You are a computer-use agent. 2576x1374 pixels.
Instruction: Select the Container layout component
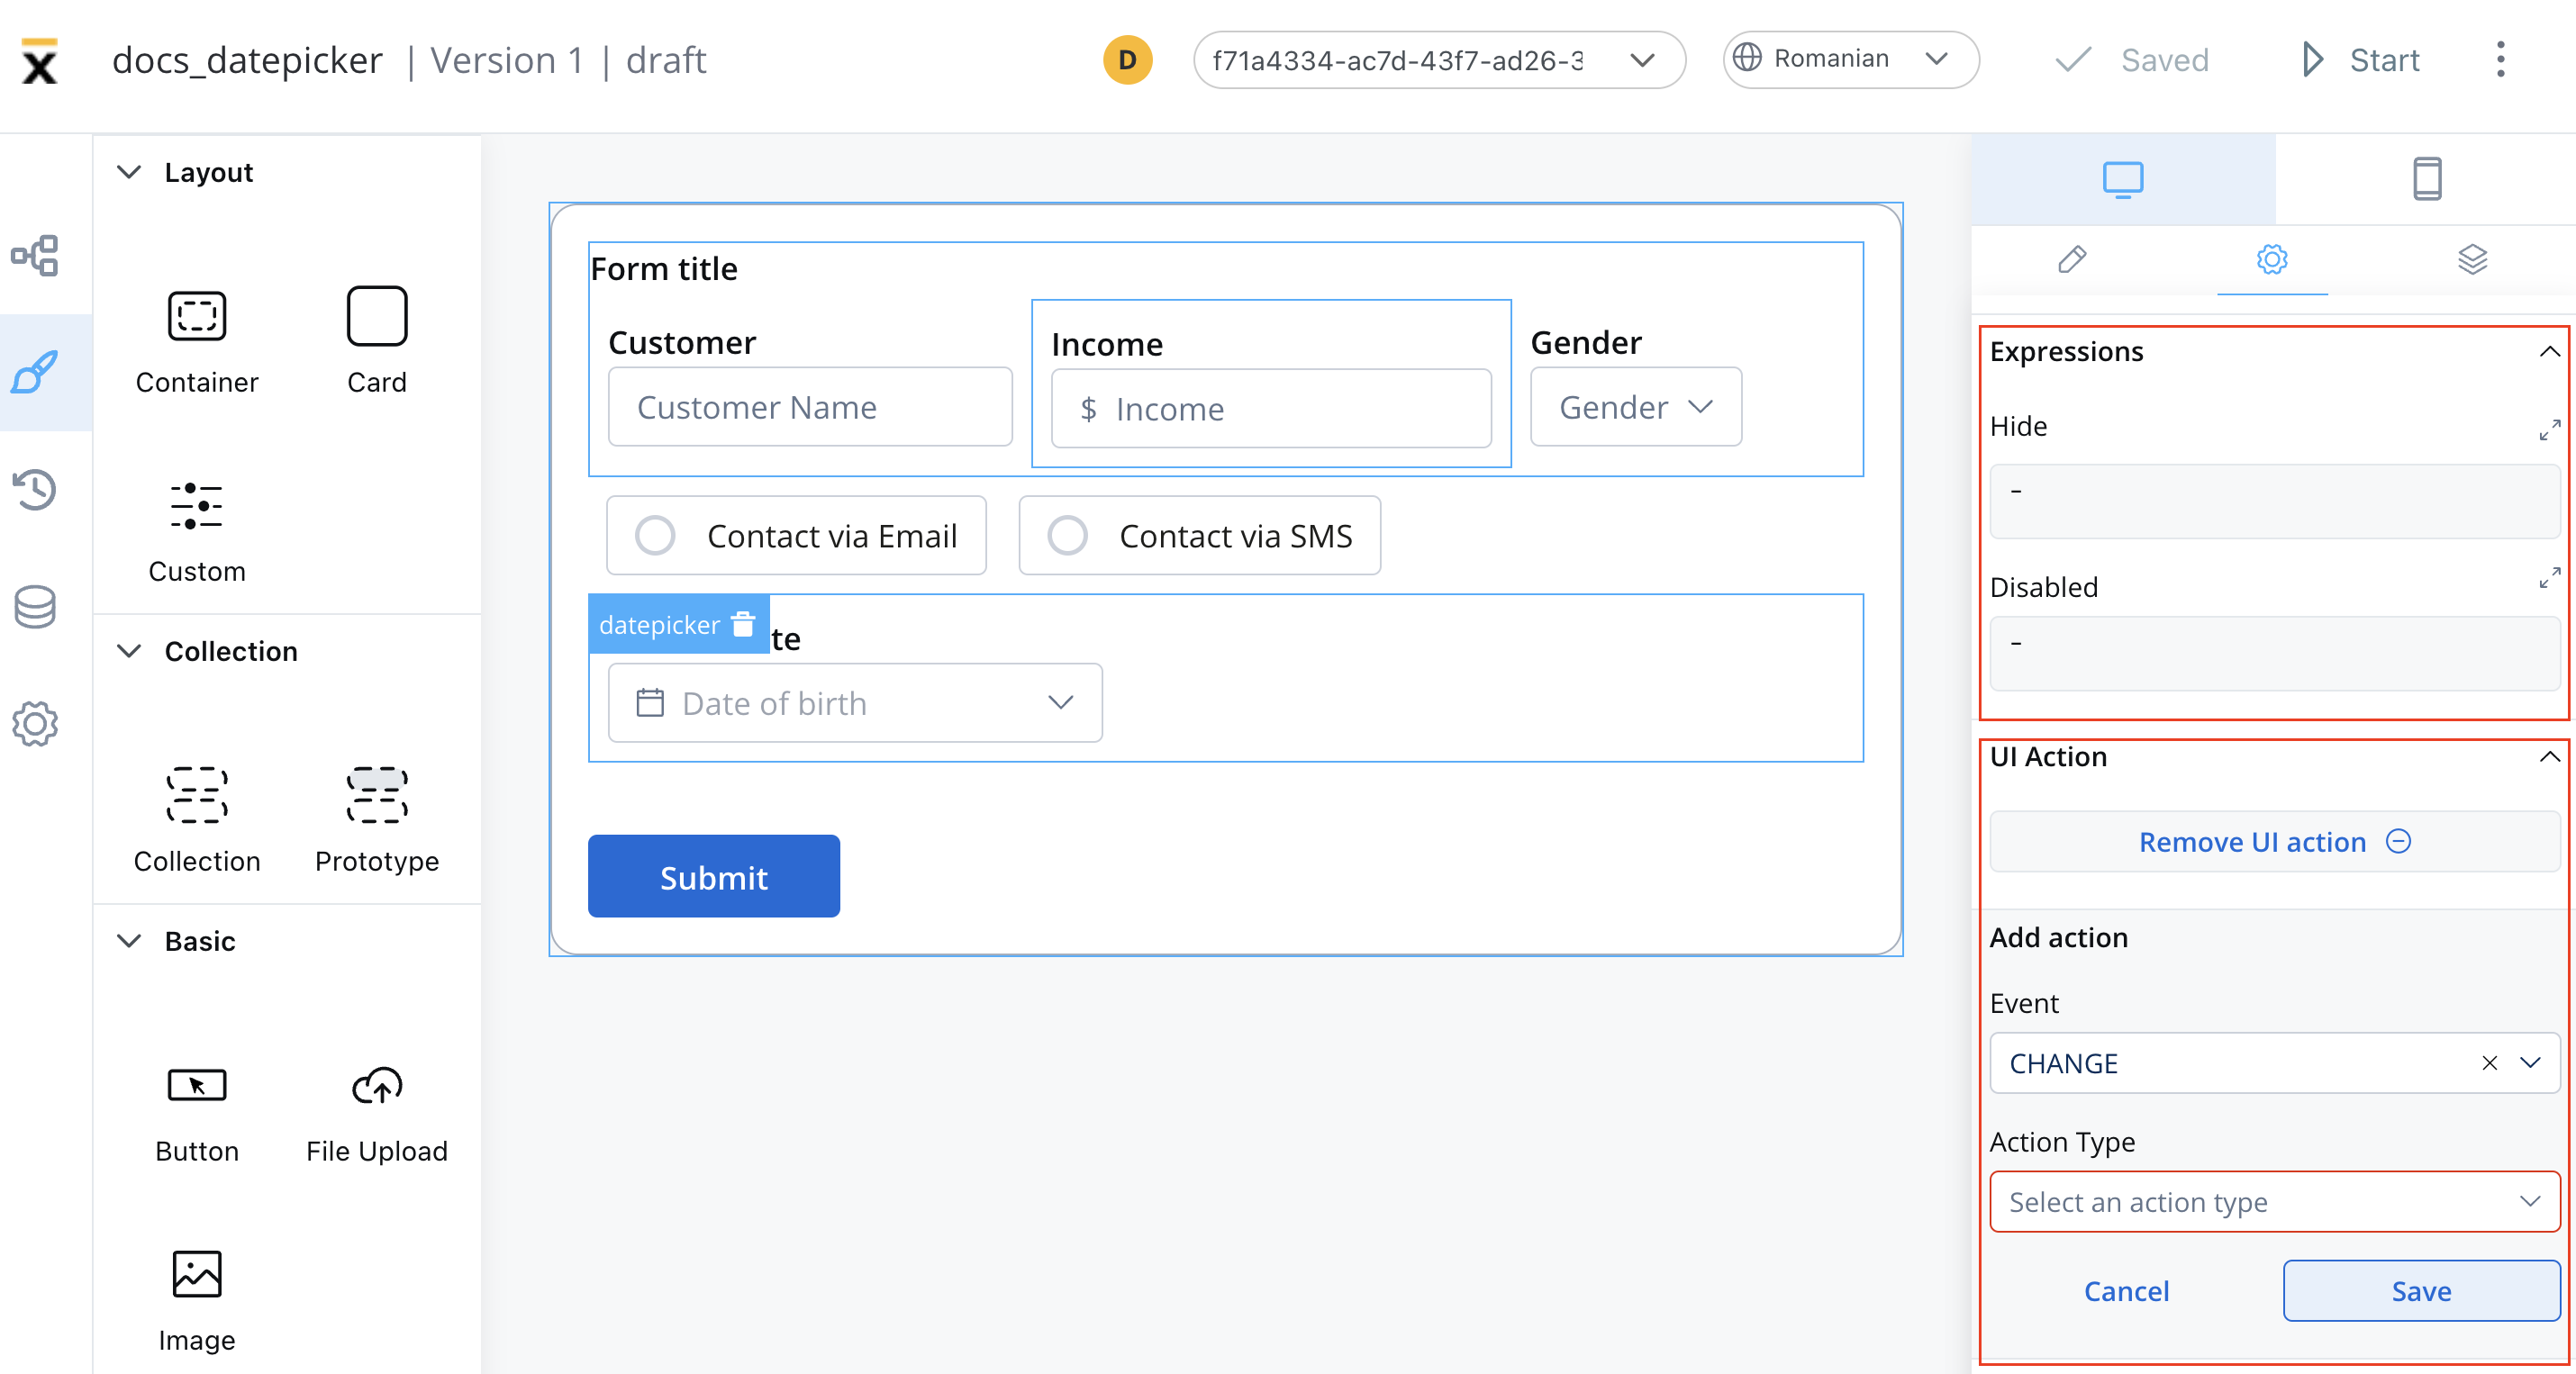[197, 342]
